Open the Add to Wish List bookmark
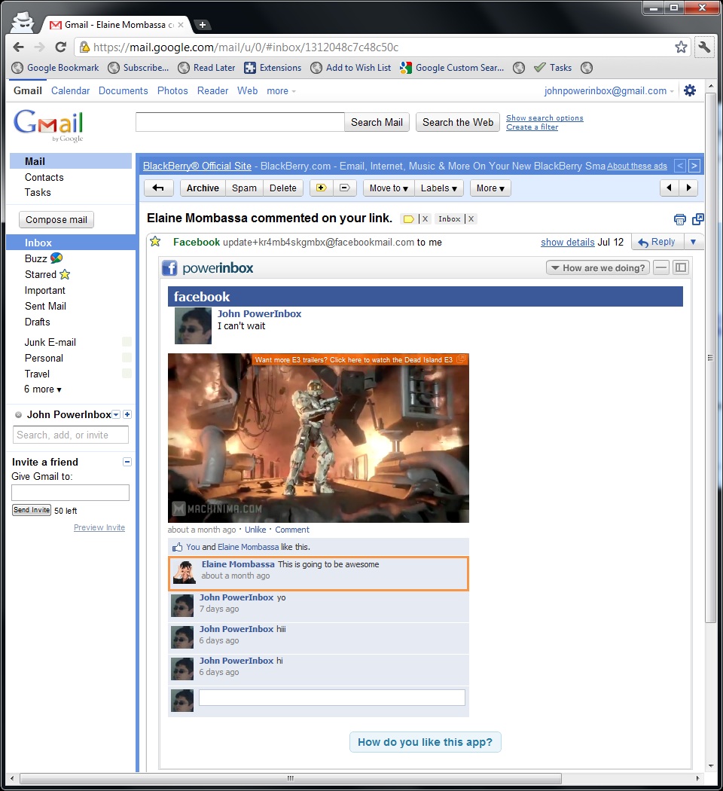The image size is (723, 791). [x=351, y=68]
